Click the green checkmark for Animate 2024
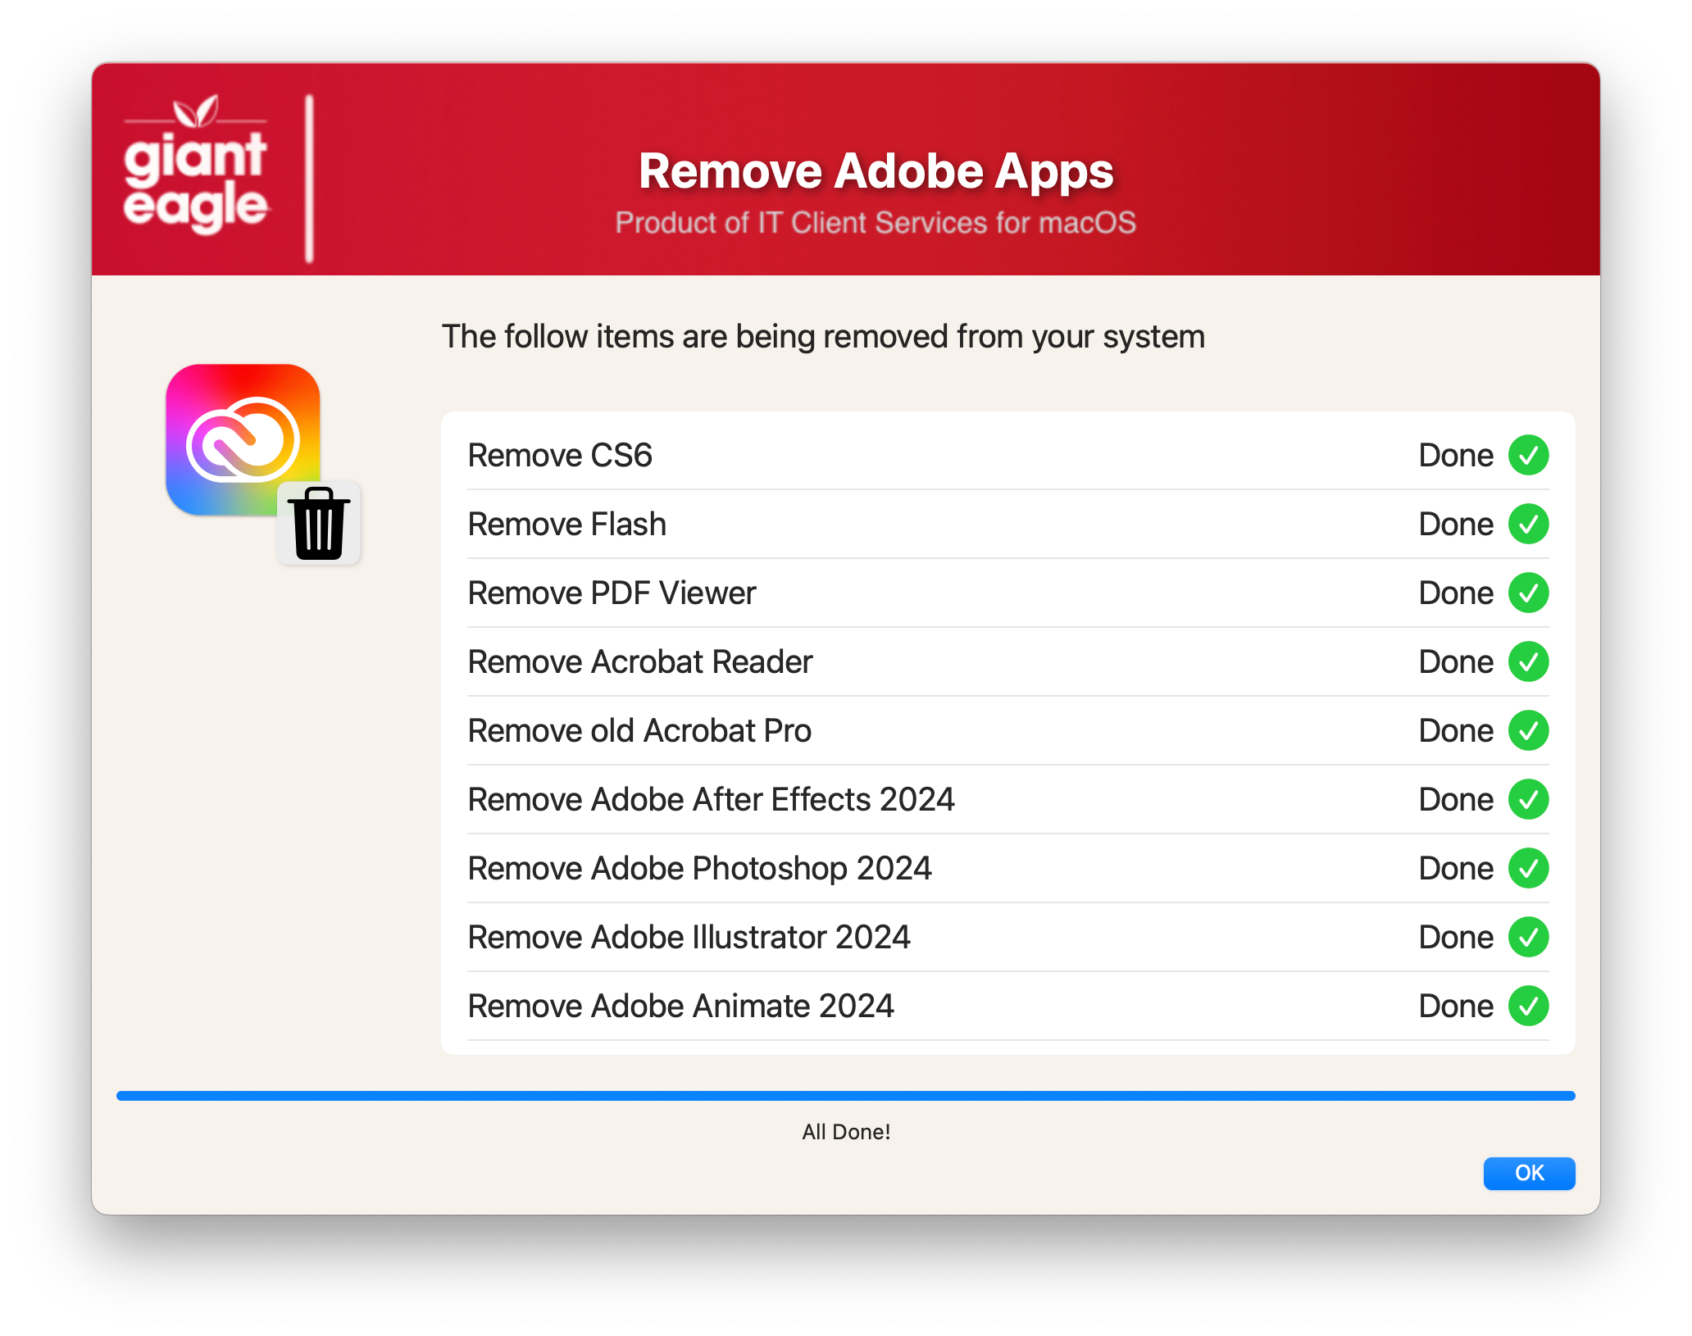This screenshot has height=1336, width=1692. tap(1528, 1006)
